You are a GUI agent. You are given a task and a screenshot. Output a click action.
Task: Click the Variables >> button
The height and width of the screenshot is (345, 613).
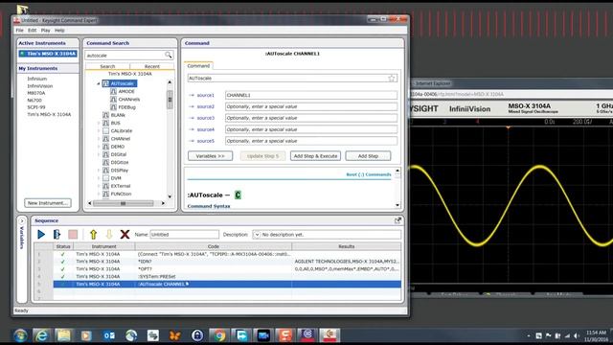[211, 156]
